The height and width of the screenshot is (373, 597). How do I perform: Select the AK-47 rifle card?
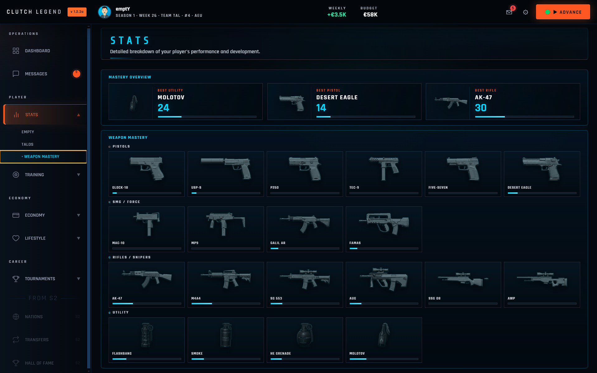147,285
